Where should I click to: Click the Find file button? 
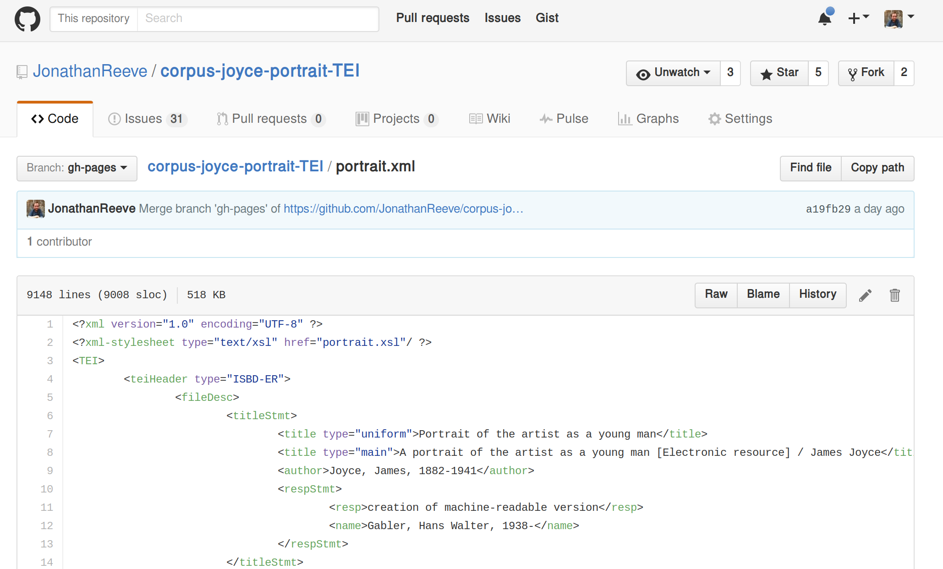coord(811,168)
